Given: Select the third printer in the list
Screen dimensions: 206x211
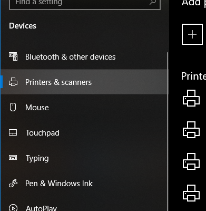Looking at the screenshot, I should click(191, 161).
